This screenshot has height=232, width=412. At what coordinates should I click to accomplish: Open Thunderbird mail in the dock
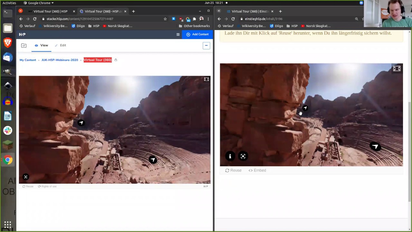point(8,57)
